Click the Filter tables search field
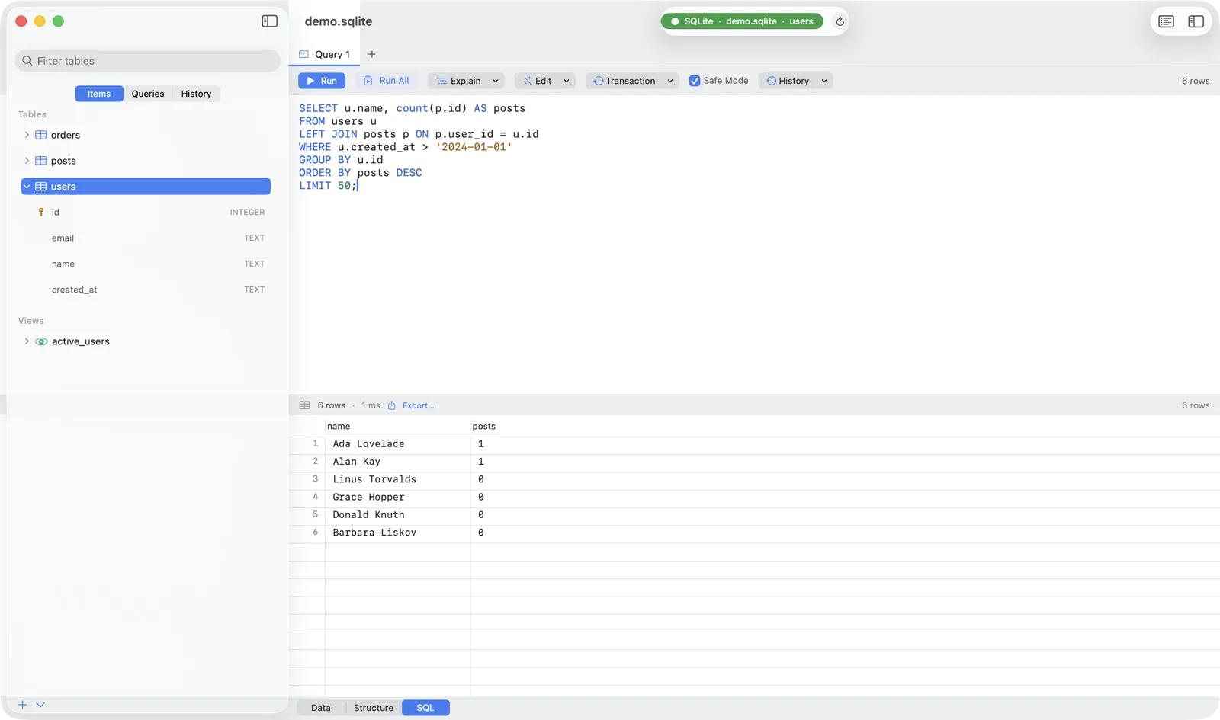Image resolution: width=1220 pixels, height=720 pixels. click(x=148, y=61)
